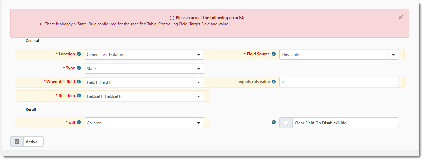Enable Clear Field On Disable/Hide checkbox
This screenshot has height=161, width=424.
tap(286, 123)
